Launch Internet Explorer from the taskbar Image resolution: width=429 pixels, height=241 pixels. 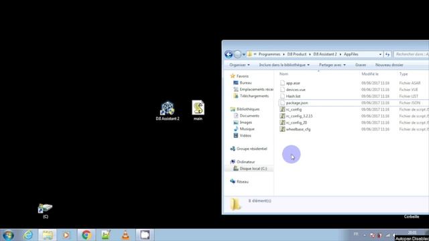[x=28, y=235]
